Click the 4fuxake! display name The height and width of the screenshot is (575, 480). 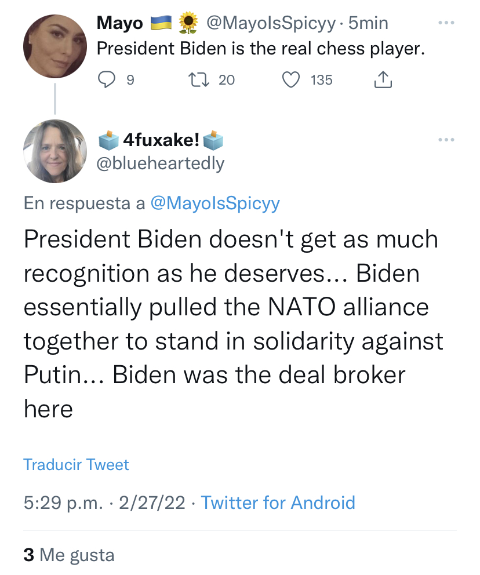tap(162, 140)
